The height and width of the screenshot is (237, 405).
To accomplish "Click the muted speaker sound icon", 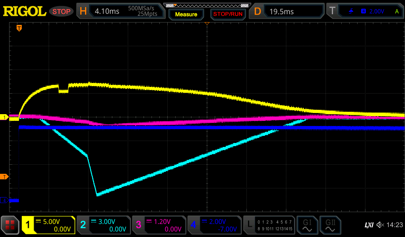I will click(380, 225).
